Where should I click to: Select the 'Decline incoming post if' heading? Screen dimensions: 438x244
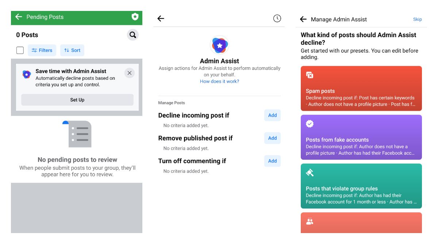194,115
